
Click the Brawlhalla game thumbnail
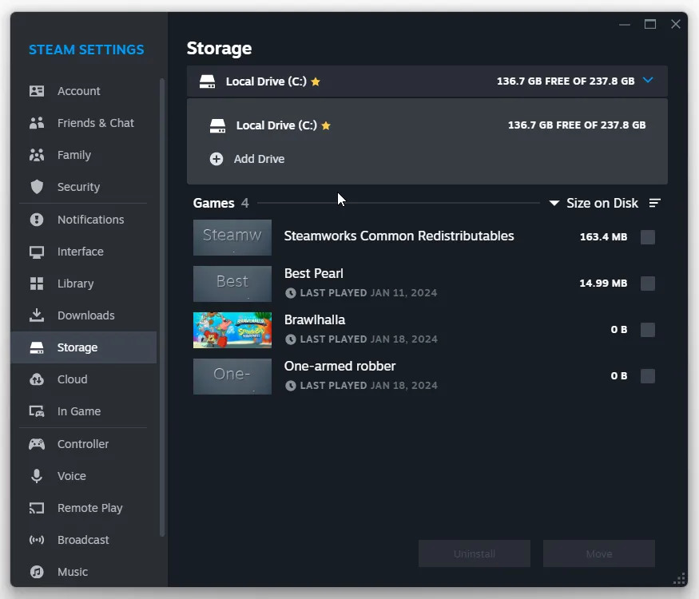232,331
